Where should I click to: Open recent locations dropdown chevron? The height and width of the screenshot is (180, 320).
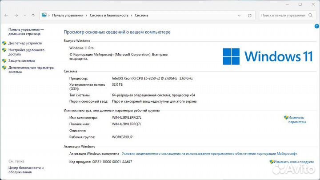[x=25, y=16]
